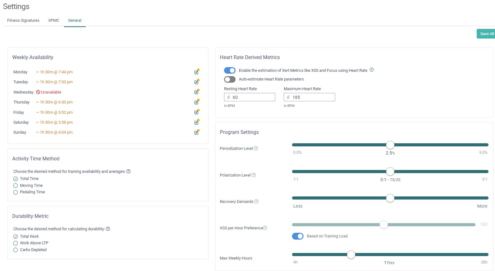This screenshot has height=271, width=495.
Task: Edit Monday availability
Action: (x=196, y=72)
